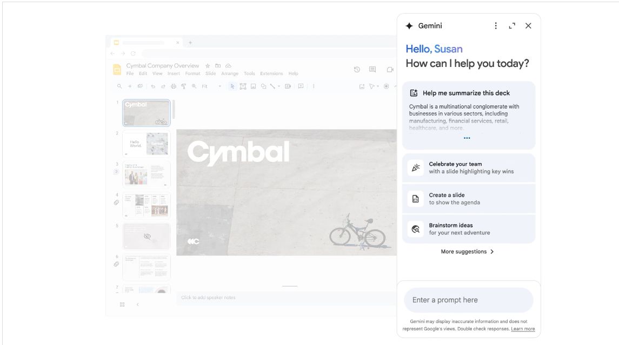Expand the Gemini panel to full size
The width and height of the screenshot is (619, 345).
point(512,26)
